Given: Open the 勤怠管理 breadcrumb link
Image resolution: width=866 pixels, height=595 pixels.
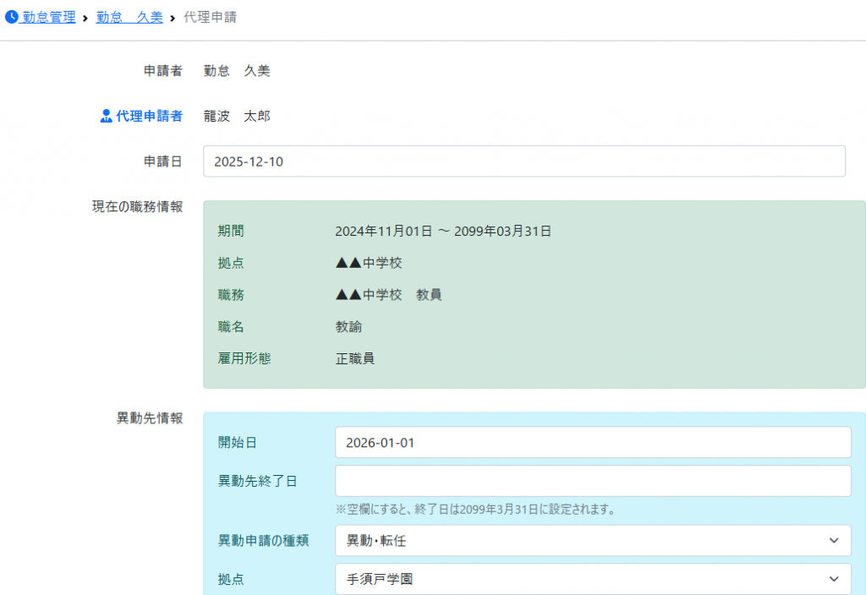Looking at the screenshot, I should click(x=48, y=17).
